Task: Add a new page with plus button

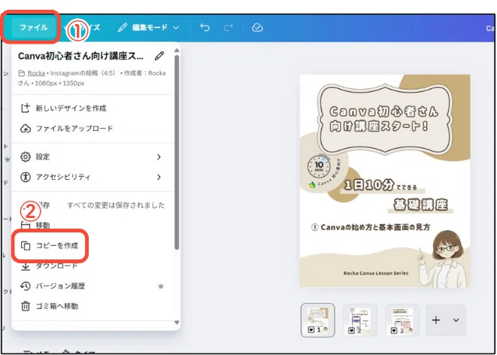Action: (436, 320)
